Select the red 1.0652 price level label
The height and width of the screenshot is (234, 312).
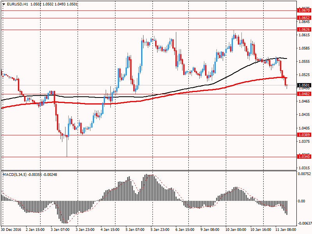tap(304, 18)
